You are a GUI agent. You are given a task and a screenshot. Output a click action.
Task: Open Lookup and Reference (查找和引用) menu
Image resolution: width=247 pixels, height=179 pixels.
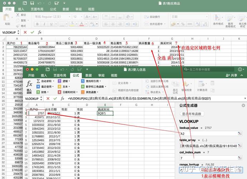point(91,81)
